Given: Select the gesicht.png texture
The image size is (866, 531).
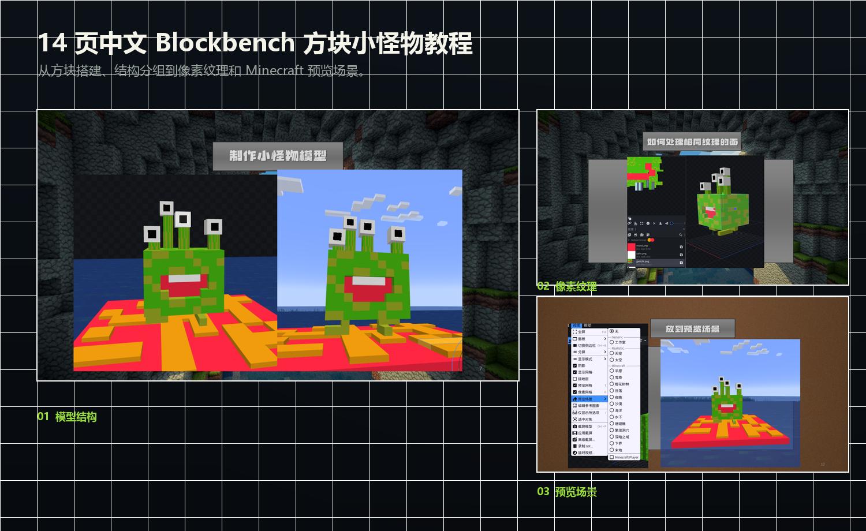Looking at the screenshot, I should 656,263.
